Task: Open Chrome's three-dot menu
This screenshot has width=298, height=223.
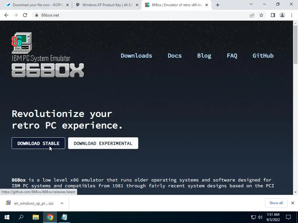Action: click(292, 15)
